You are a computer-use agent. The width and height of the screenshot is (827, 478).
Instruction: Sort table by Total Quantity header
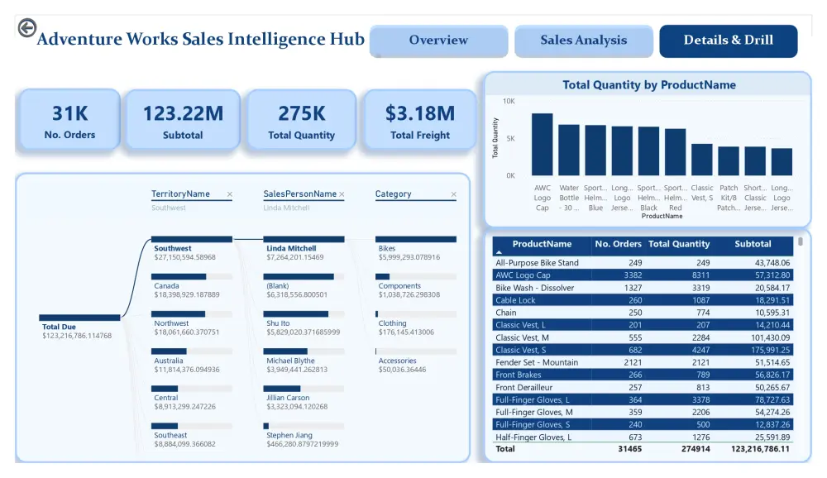click(x=679, y=244)
